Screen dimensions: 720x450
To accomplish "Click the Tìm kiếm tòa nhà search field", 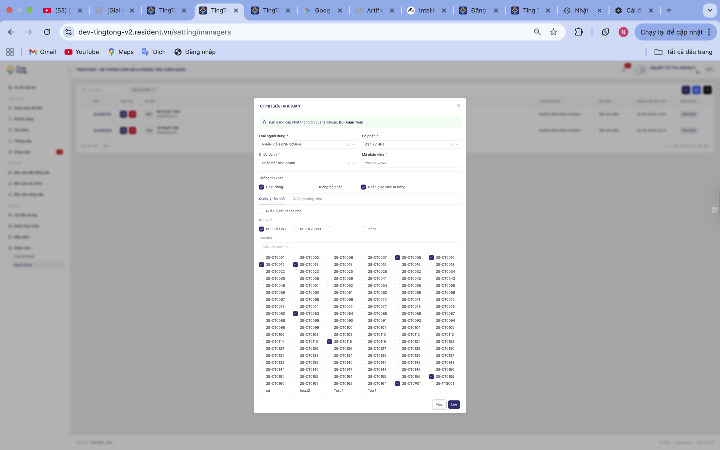I will pos(359,247).
